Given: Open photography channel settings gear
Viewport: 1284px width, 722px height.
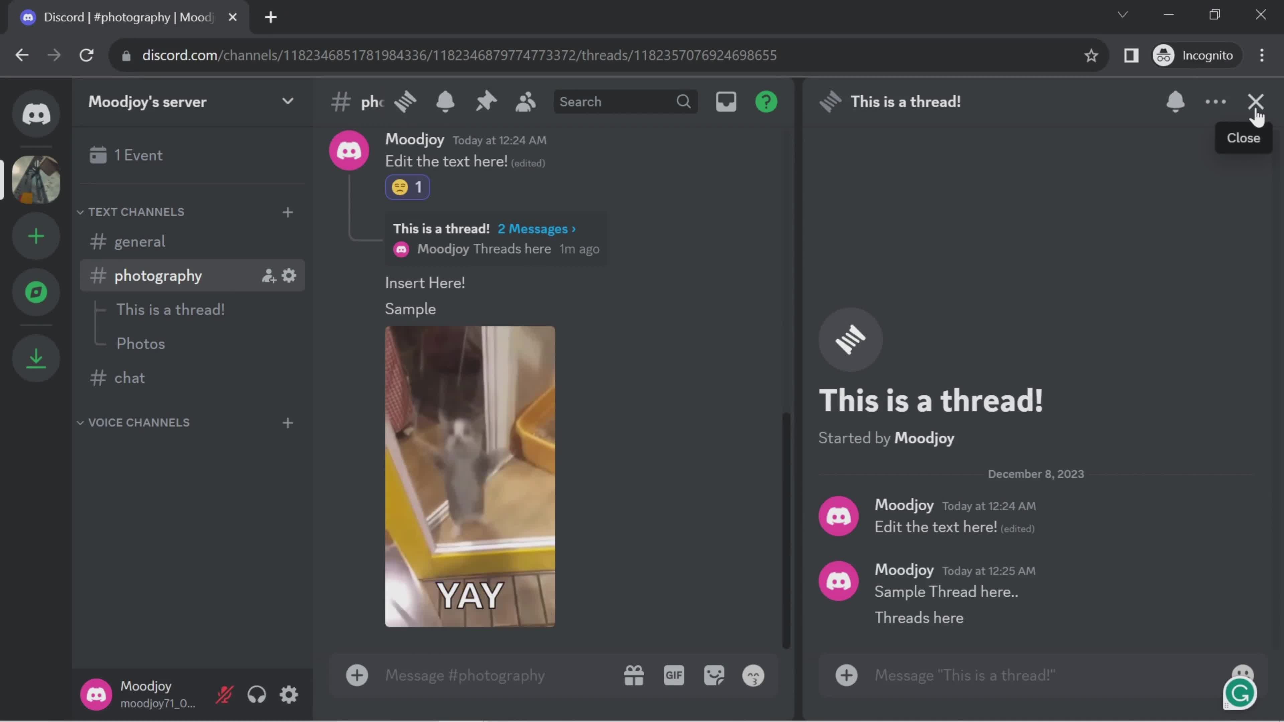Looking at the screenshot, I should pos(289,275).
